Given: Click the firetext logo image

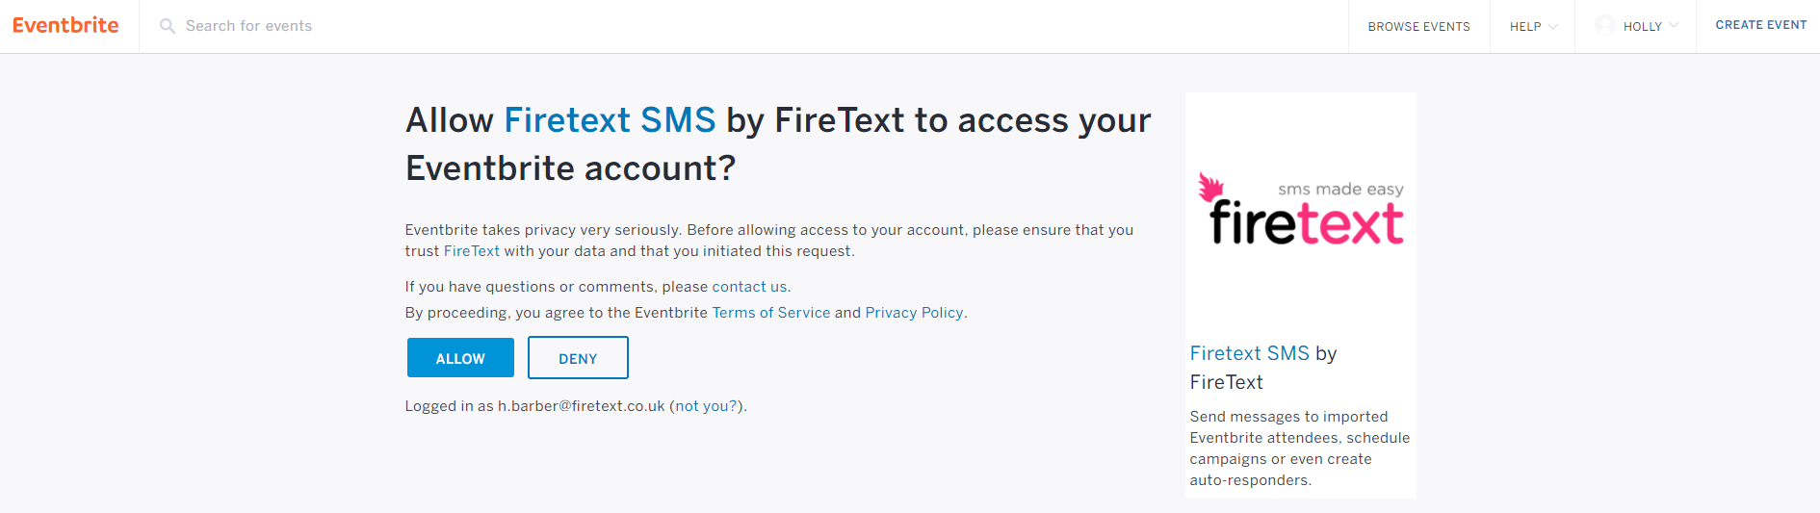Looking at the screenshot, I should [1300, 210].
